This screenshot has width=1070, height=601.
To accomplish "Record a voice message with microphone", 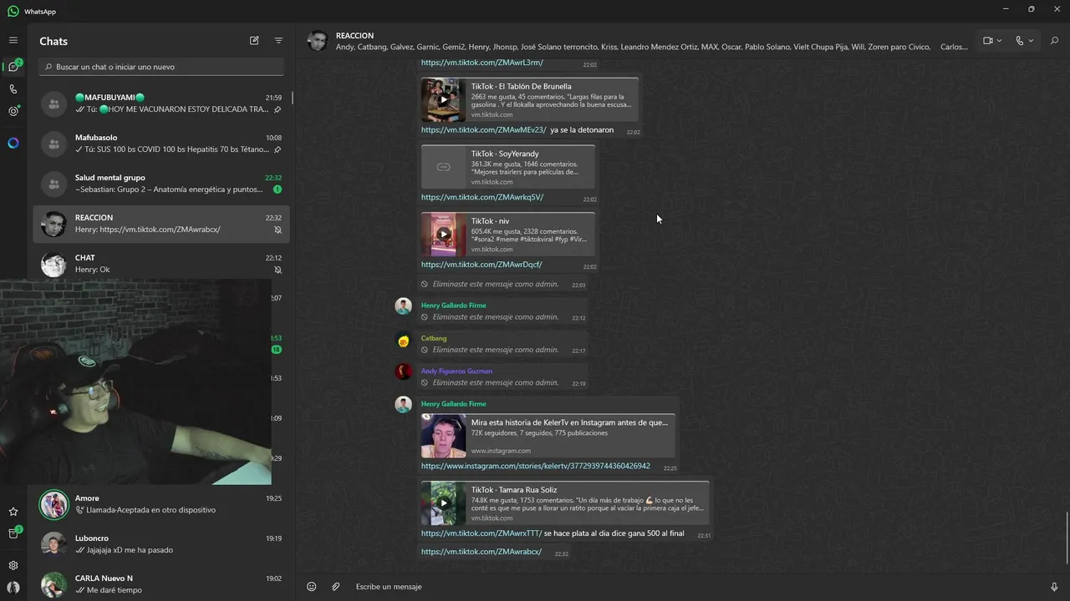I will [1054, 587].
